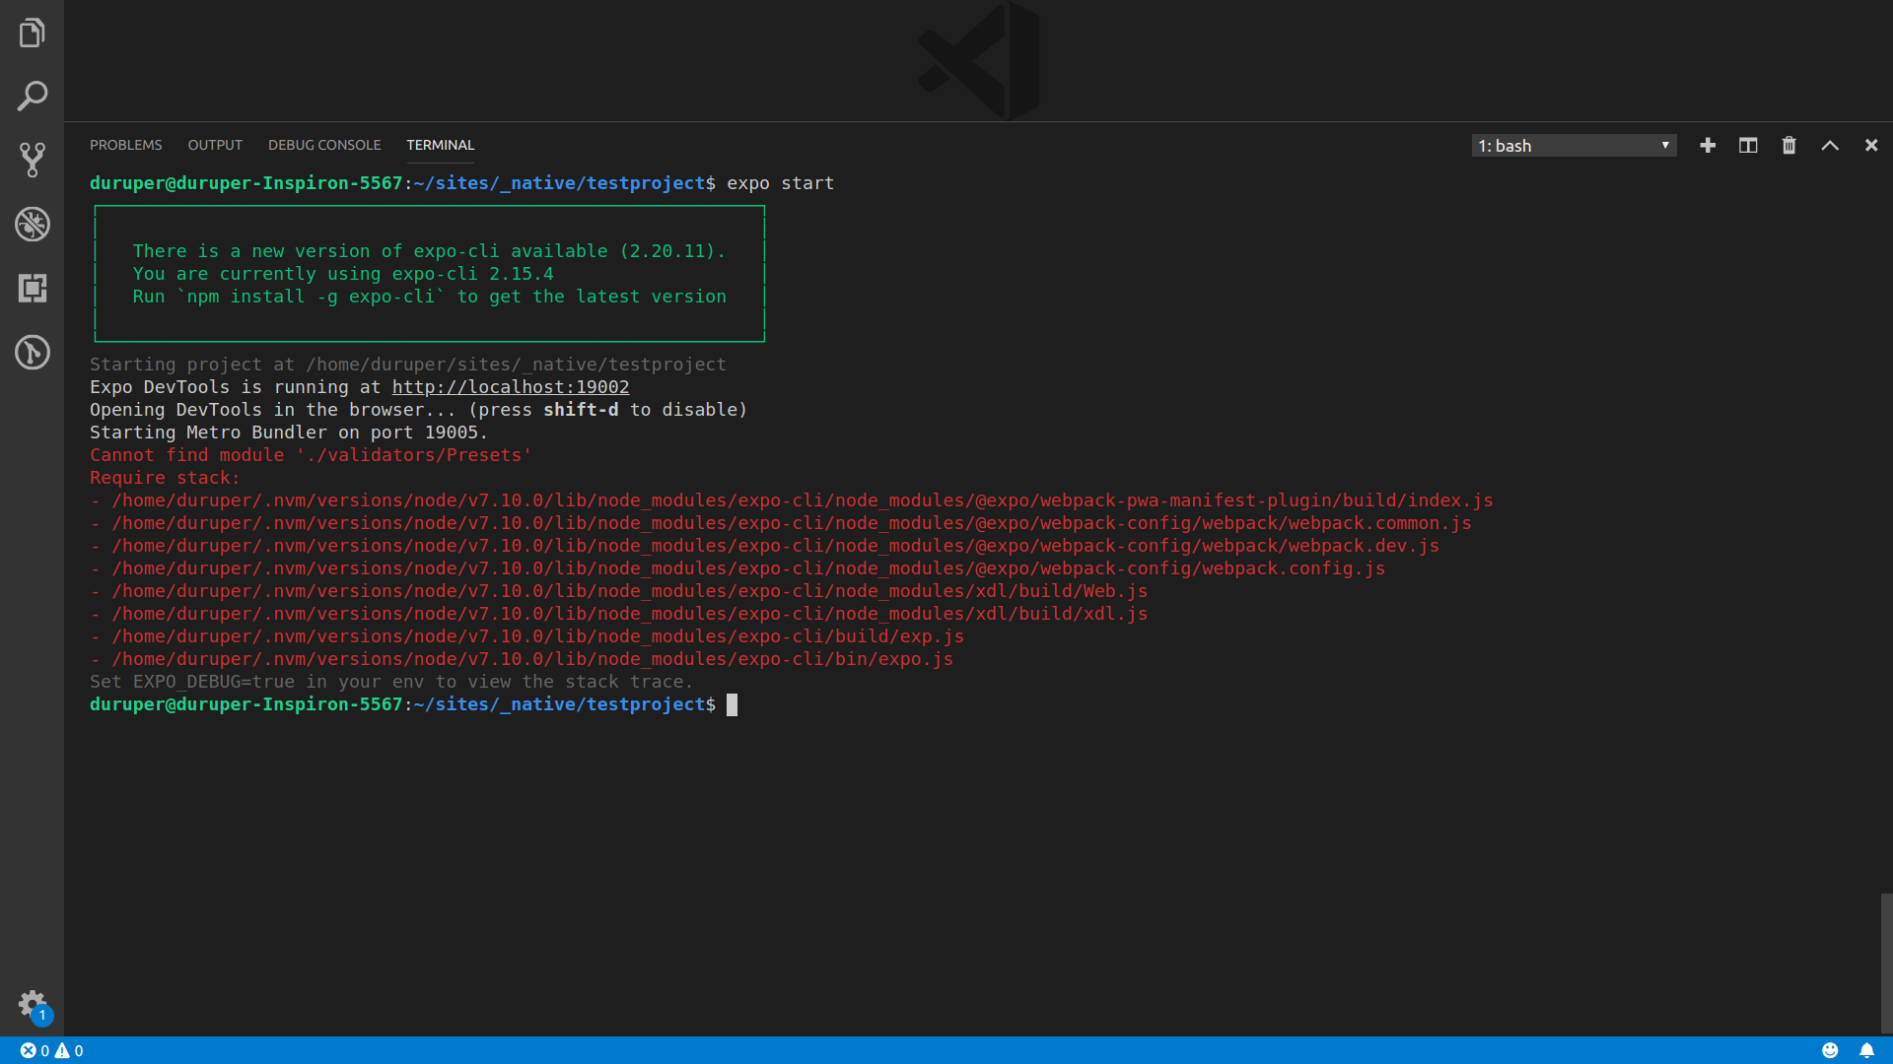Create a new terminal with plus icon
The image size is (1893, 1064).
point(1708,146)
